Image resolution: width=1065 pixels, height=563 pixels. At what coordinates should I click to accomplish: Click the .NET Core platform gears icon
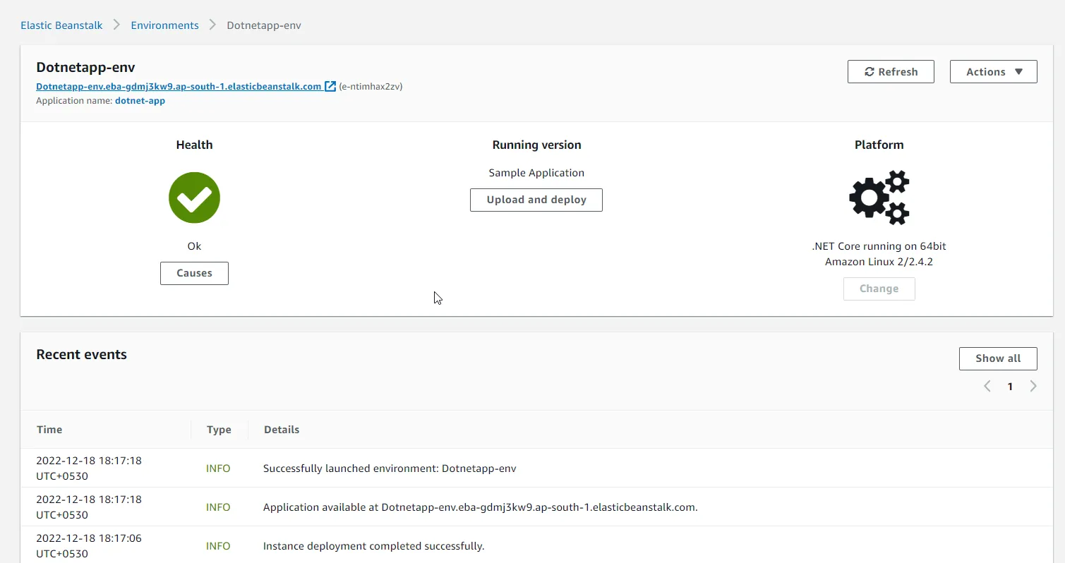pos(879,198)
